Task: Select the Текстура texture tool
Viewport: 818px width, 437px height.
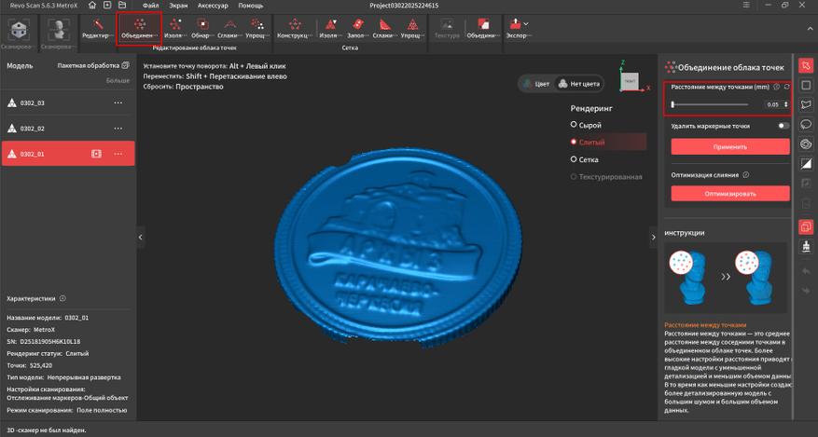Action: [x=447, y=29]
